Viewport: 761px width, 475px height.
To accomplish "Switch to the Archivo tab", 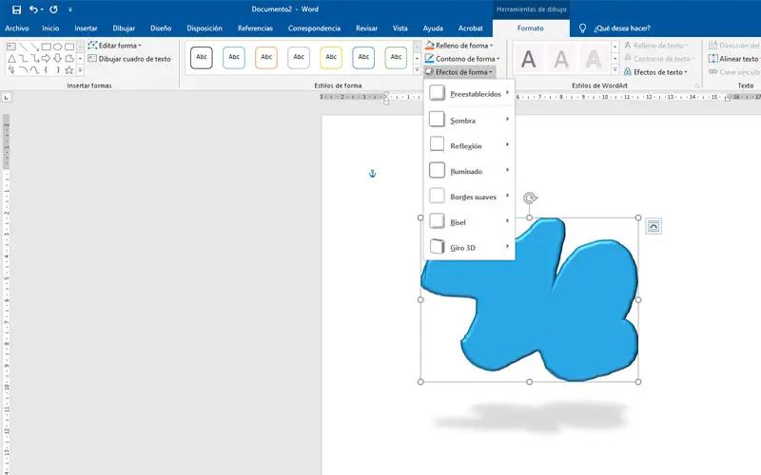I will [x=16, y=28].
